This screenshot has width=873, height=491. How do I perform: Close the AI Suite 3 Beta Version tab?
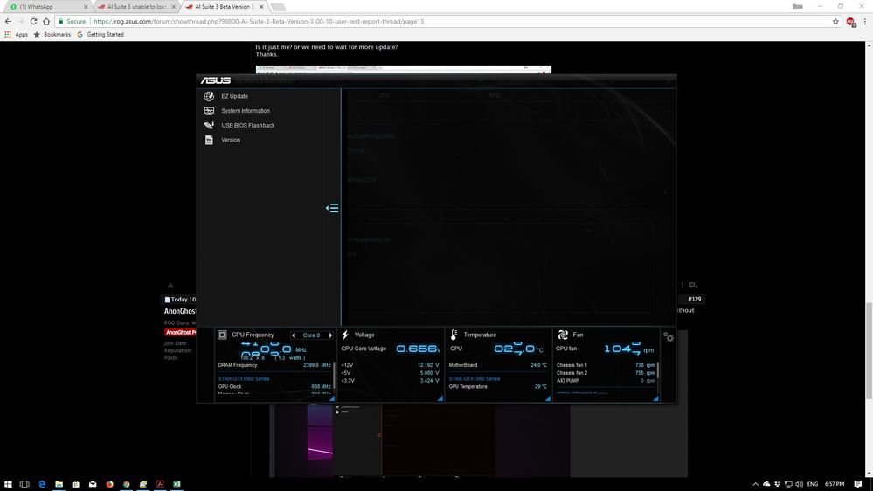coord(261,7)
